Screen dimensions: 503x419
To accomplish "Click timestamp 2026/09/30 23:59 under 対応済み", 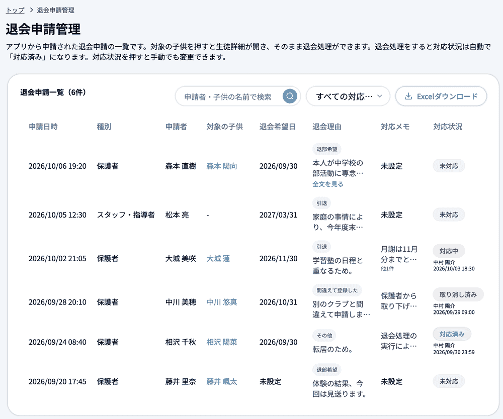I will [x=454, y=352].
